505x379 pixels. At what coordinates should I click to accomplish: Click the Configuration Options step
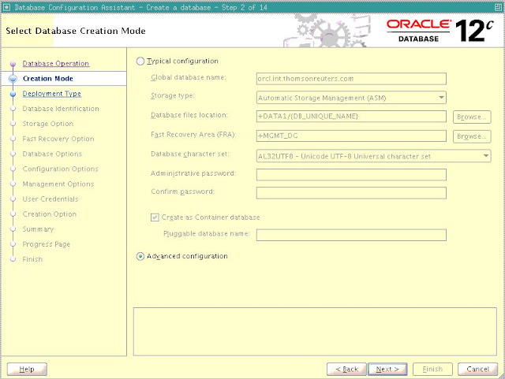click(60, 169)
